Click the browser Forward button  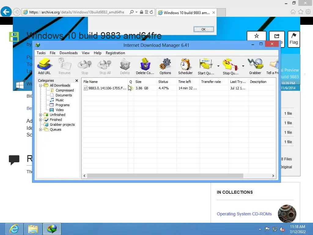(17, 12)
